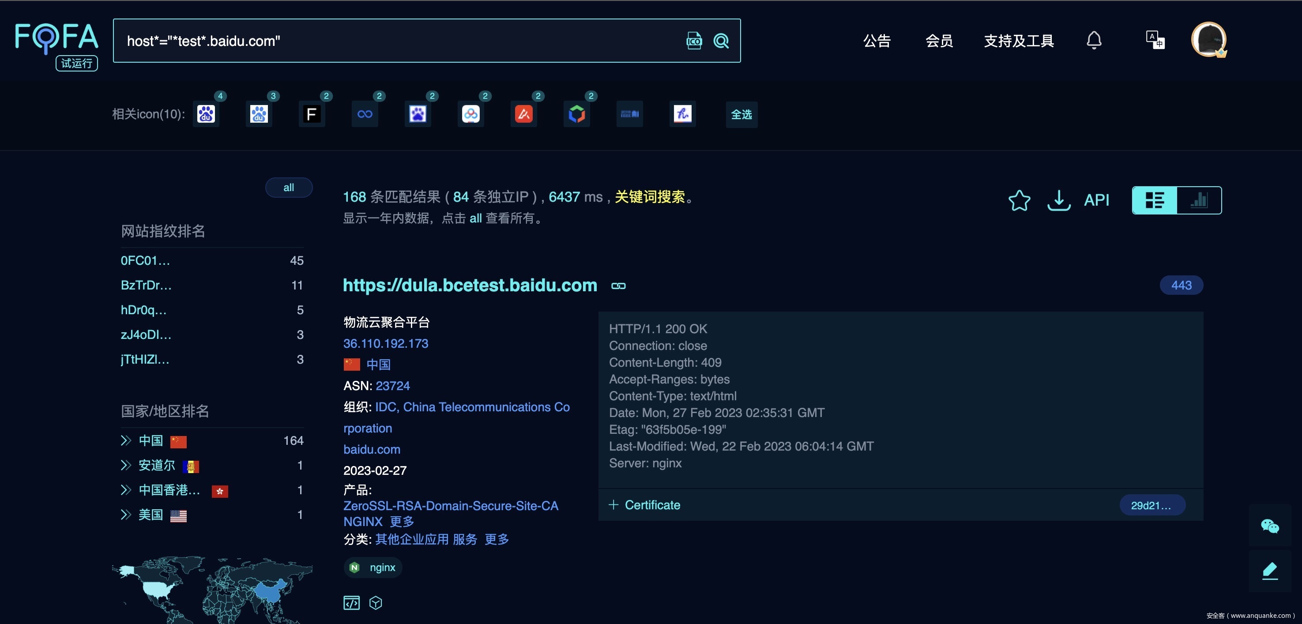This screenshot has height=624, width=1302.
Task: Click the language translation icon
Action: pyautogui.click(x=1155, y=40)
